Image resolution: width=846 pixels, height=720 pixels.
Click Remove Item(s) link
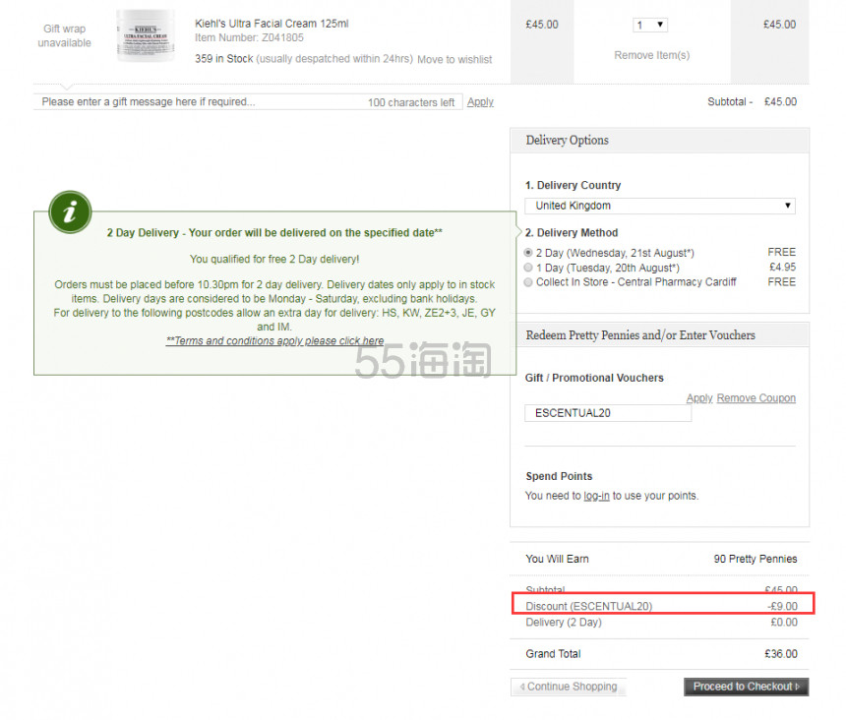pyautogui.click(x=652, y=55)
